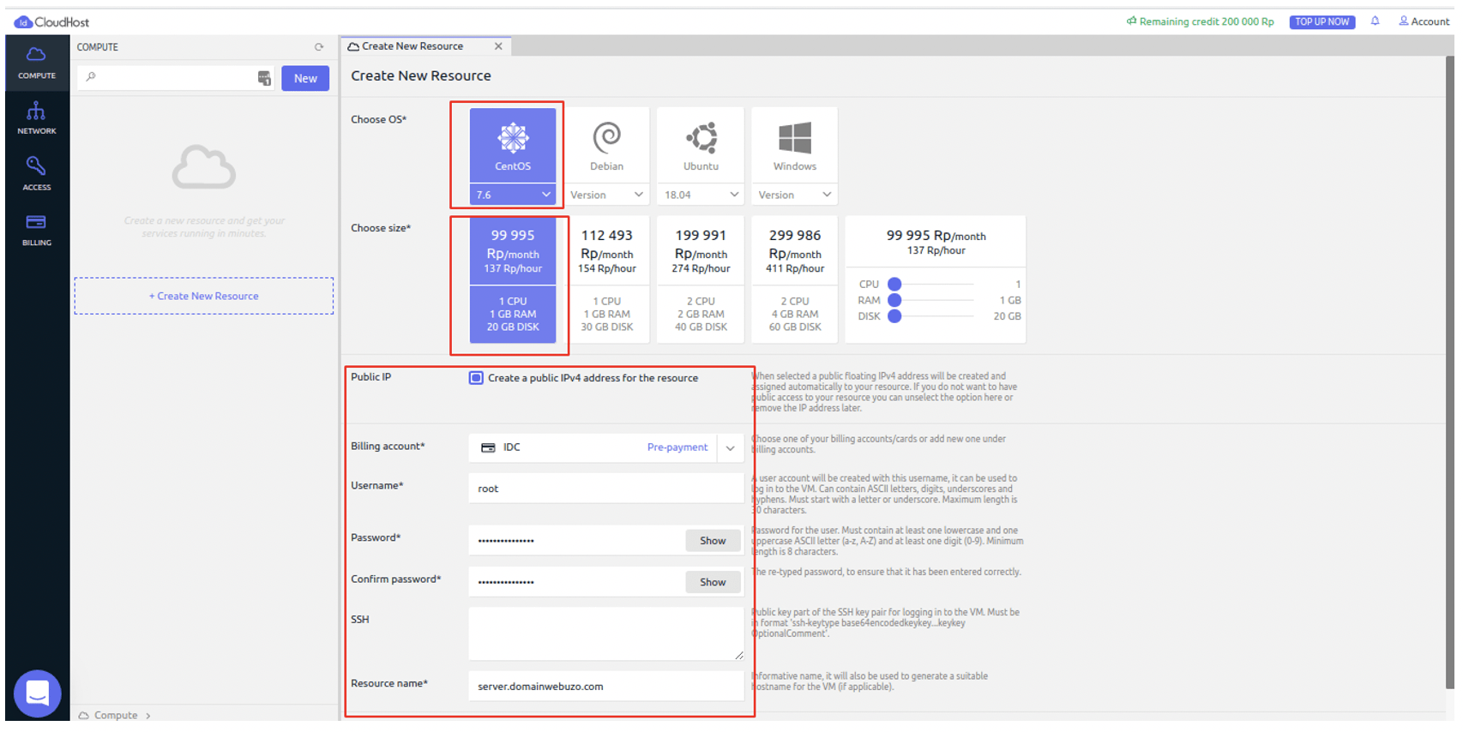This screenshot has width=1463, height=732.
Task: Open the support chat bubble
Action: click(37, 693)
